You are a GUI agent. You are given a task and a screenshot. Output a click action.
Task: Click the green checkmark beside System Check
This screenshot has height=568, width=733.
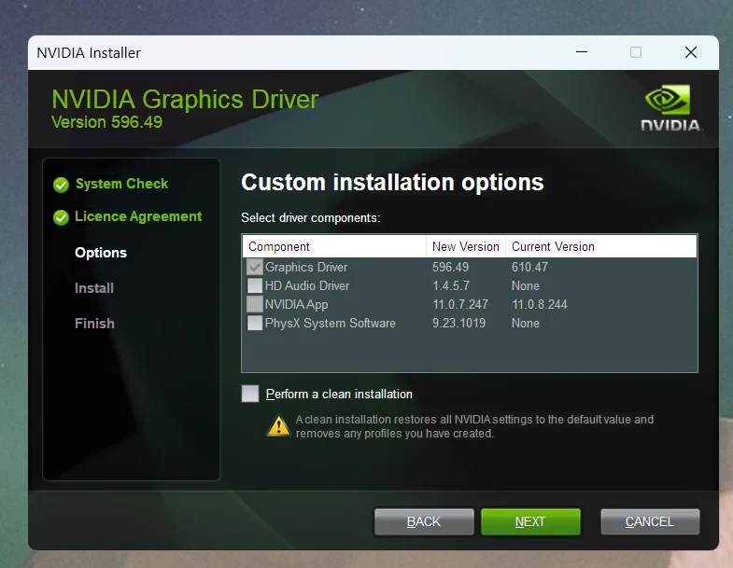click(x=61, y=185)
